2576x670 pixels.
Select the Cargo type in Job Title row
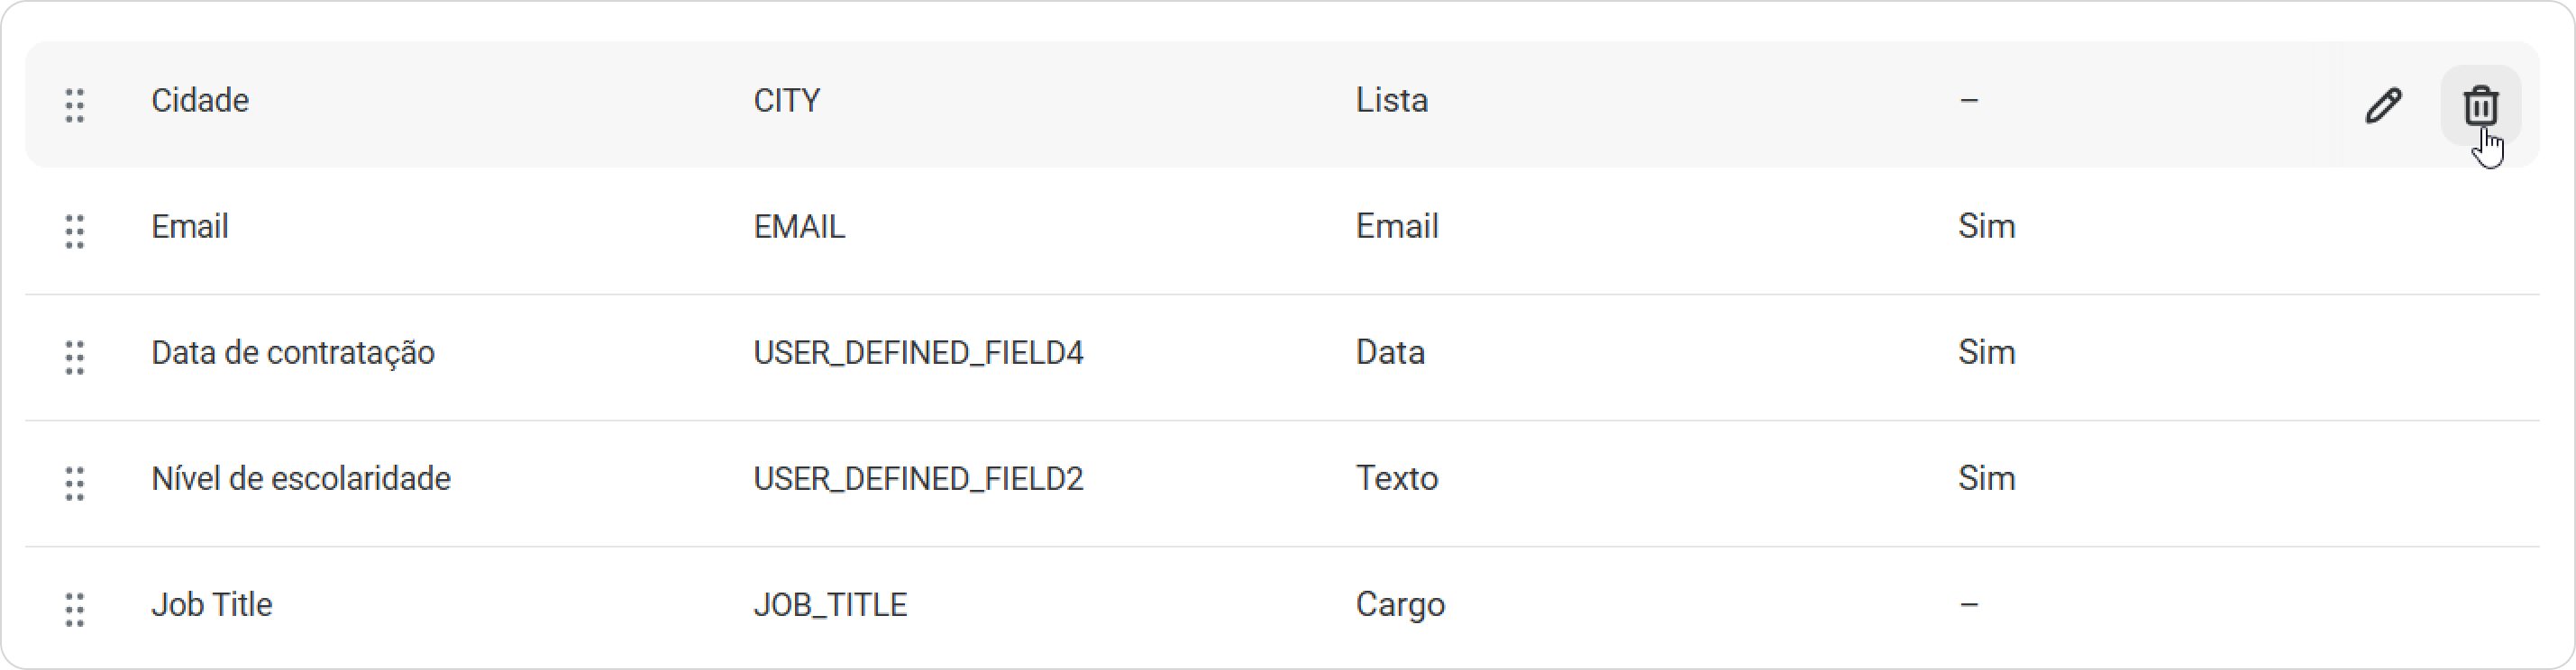pyautogui.click(x=1400, y=605)
